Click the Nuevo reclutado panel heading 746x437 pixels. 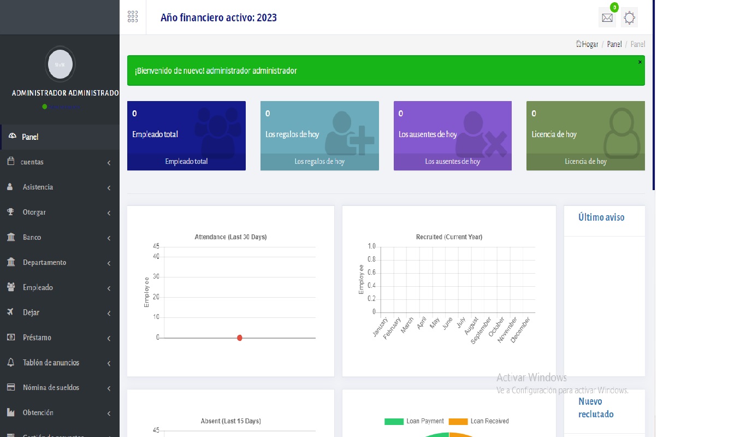pyautogui.click(x=596, y=408)
